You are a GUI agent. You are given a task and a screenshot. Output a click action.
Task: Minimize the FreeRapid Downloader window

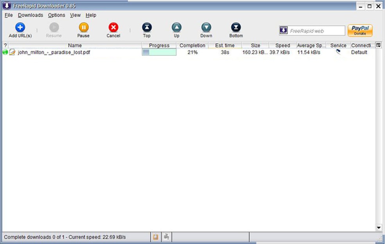coord(360,6)
